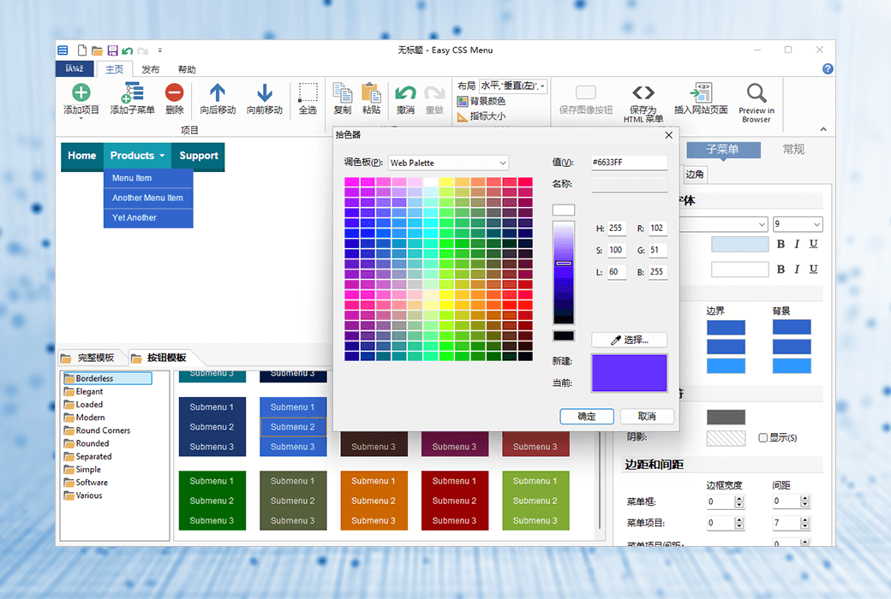Click Move Forward (向前移动) down arrow
Image resolution: width=891 pixels, height=599 pixels.
[x=264, y=92]
